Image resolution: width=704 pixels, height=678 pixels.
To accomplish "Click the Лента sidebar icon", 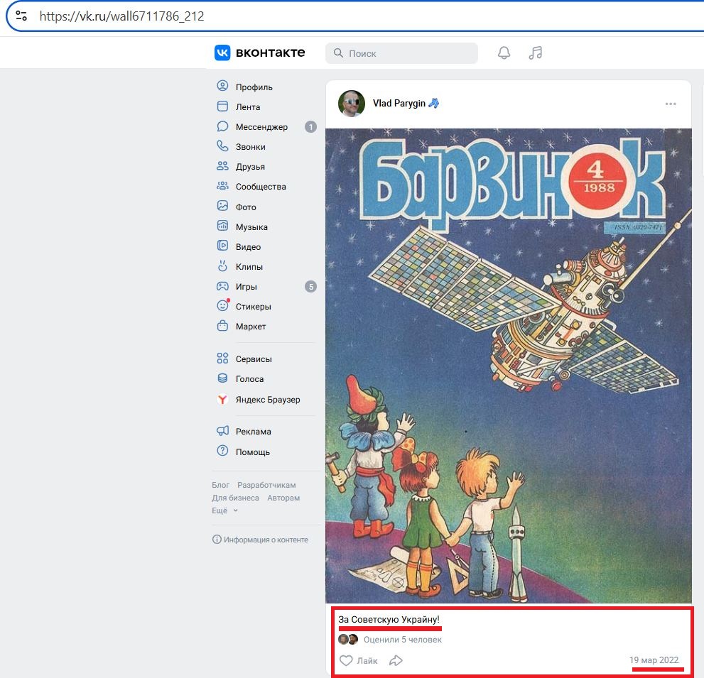I will point(222,106).
